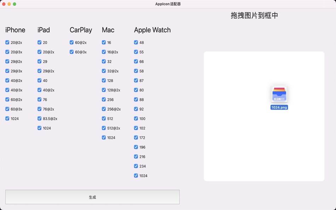Image resolution: width=336 pixels, height=210 pixels.
Task: Click the 生成 generate button
Action: tap(92, 197)
